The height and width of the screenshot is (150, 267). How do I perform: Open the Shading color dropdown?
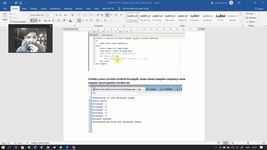click(x=108, y=20)
